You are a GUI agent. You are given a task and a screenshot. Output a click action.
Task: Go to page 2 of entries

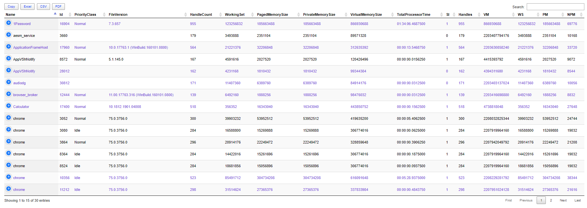pyautogui.click(x=551, y=200)
